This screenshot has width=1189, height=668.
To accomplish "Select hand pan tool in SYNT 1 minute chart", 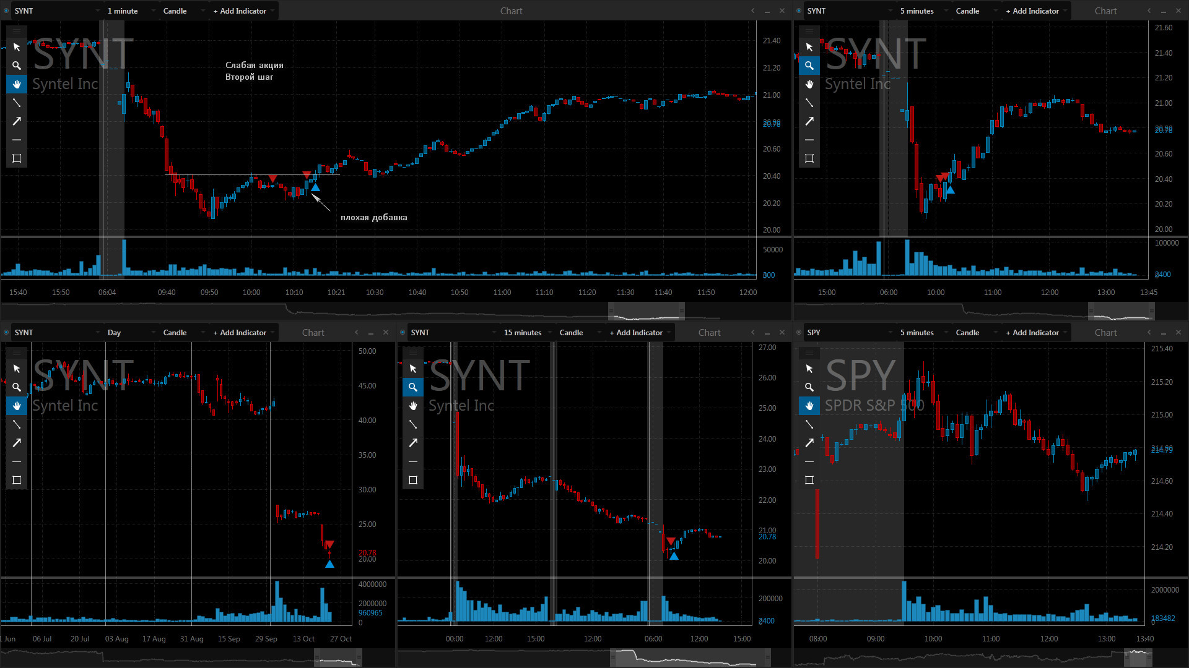I will 17,84.
